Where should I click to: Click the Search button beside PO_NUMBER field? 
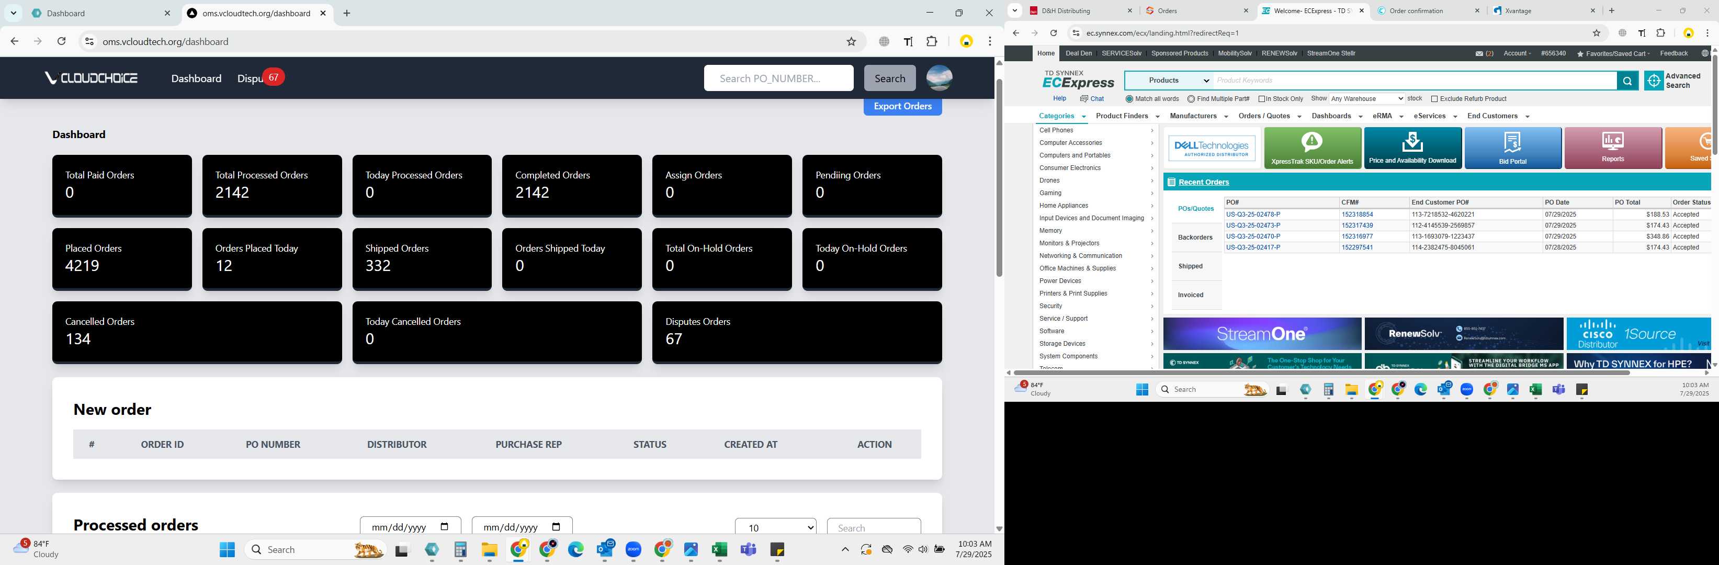click(x=889, y=78)
